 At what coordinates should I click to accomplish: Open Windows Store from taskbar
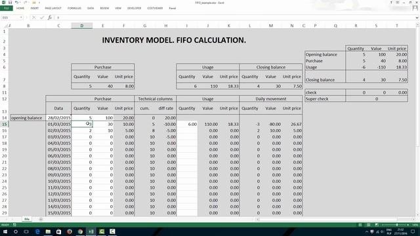(x=58, y=231)
